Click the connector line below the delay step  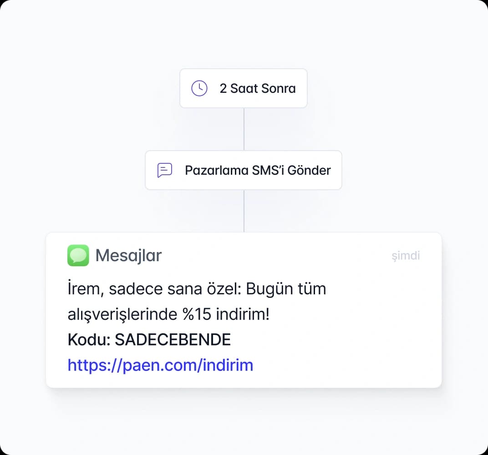tap(244, 129)
